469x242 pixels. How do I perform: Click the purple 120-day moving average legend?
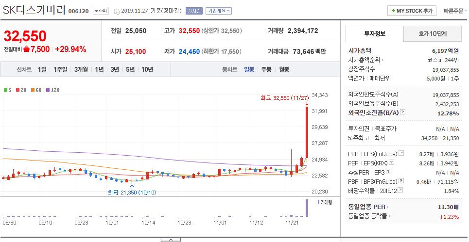point(52,90)
